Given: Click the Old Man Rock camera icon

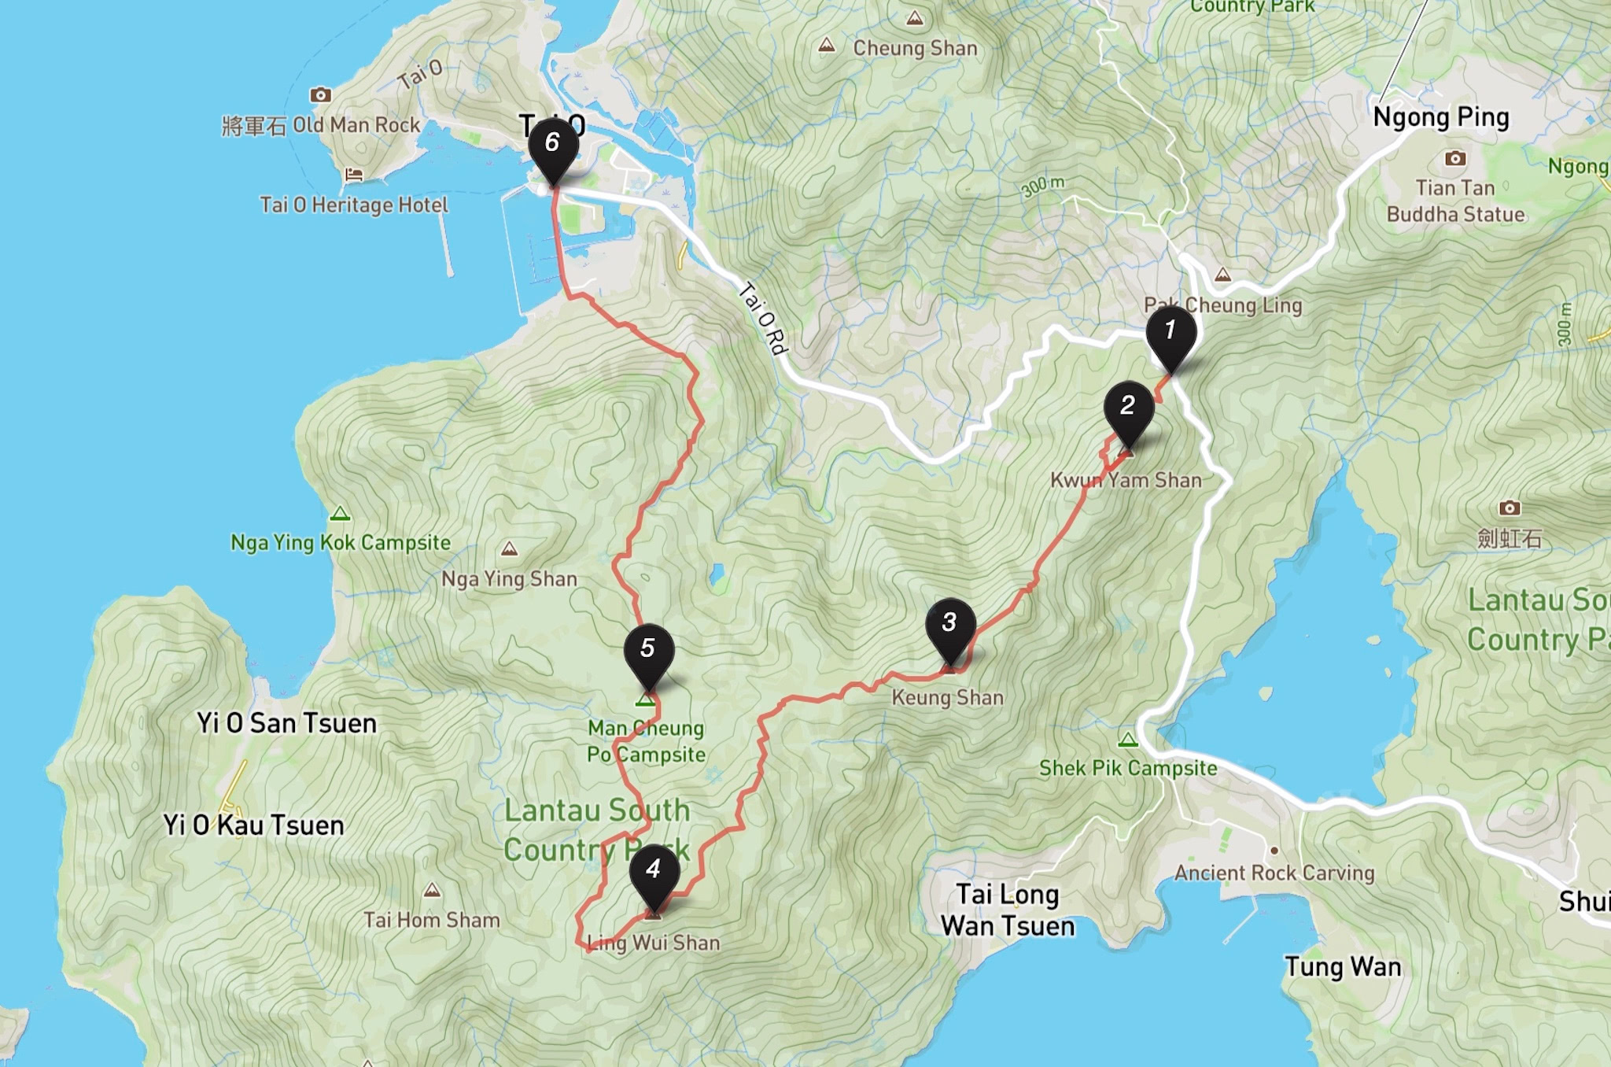Looking at the screenshot, I should click(x=320, y=95).
